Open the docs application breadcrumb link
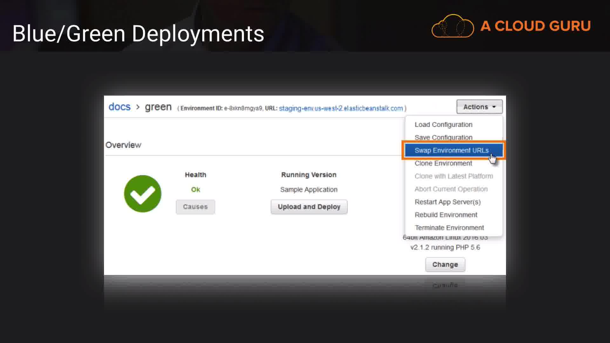 tap(119, 107)
